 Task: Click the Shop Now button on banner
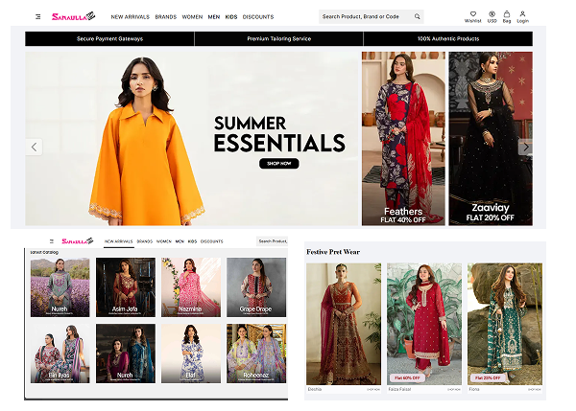click(x=278, y=164)
